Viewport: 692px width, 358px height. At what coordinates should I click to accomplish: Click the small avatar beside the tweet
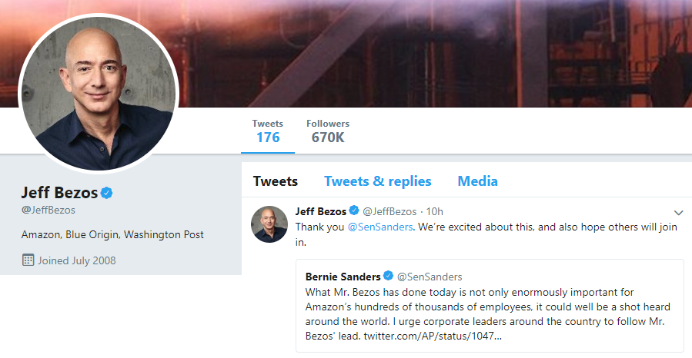coord(269,224)
